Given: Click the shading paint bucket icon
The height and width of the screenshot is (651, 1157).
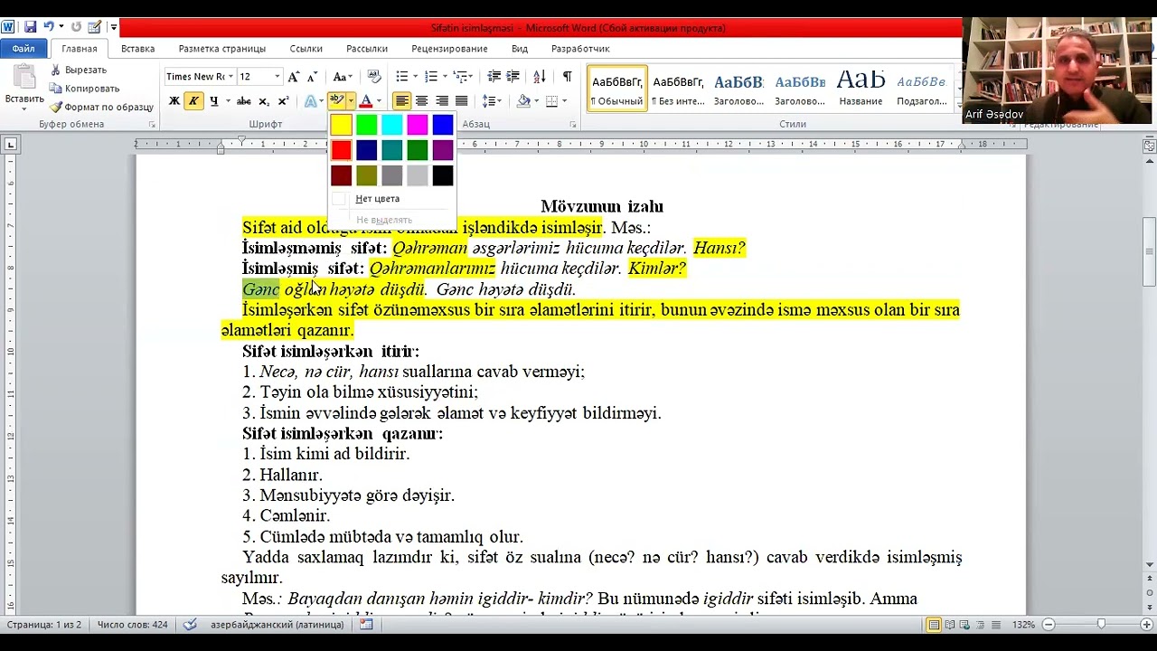Looking at the screenshot, I should (523, 101).
